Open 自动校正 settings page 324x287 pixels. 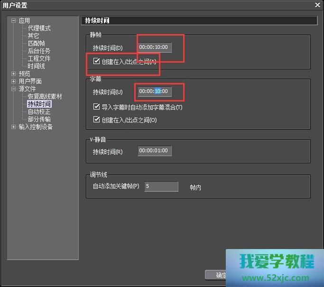tap(39, 112)
